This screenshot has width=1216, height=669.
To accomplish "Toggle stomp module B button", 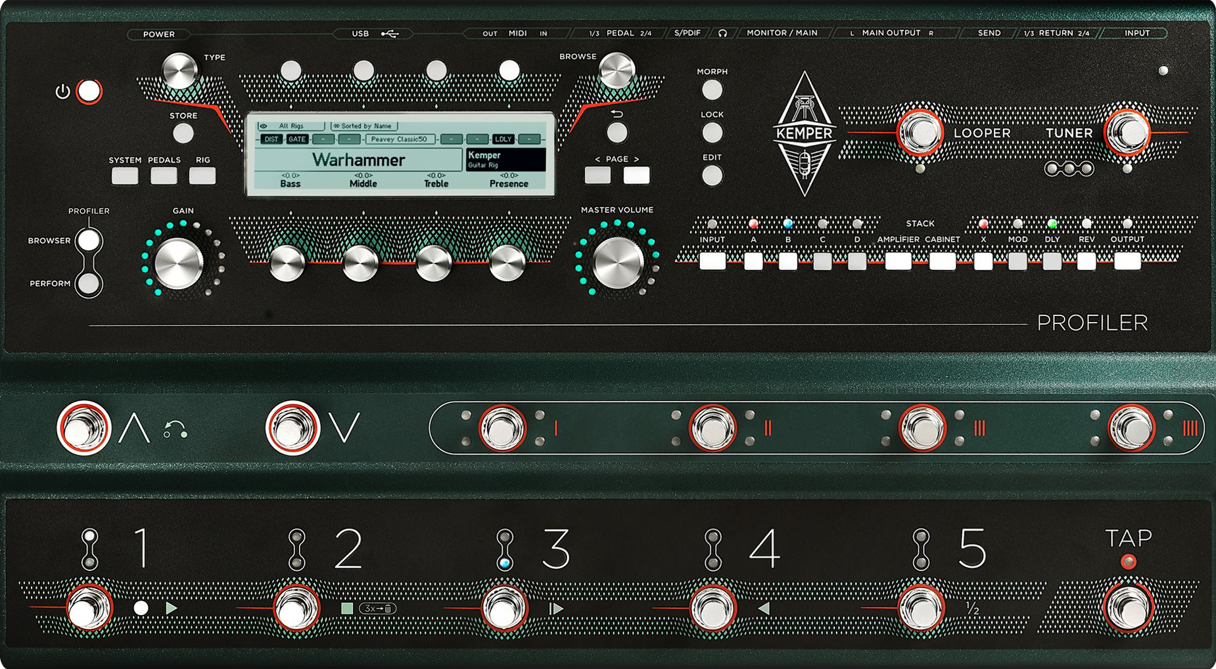I will pyautogui.click(x=787, y=262).
